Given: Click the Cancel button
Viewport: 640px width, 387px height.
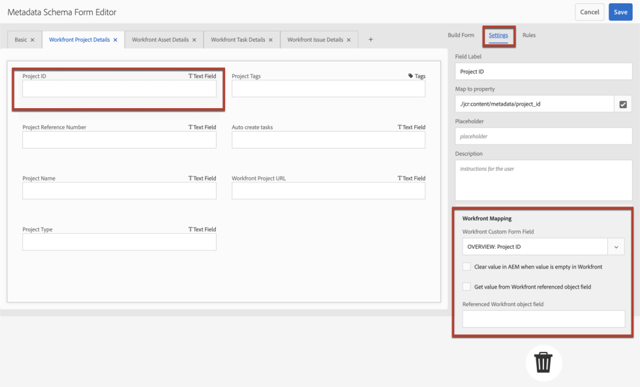Looking at the screenshot, I should tap(589, 12).
